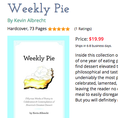The height and width of the screenshot is (118, 118).
Task: Click the first orange rating star
Action: 50,29
